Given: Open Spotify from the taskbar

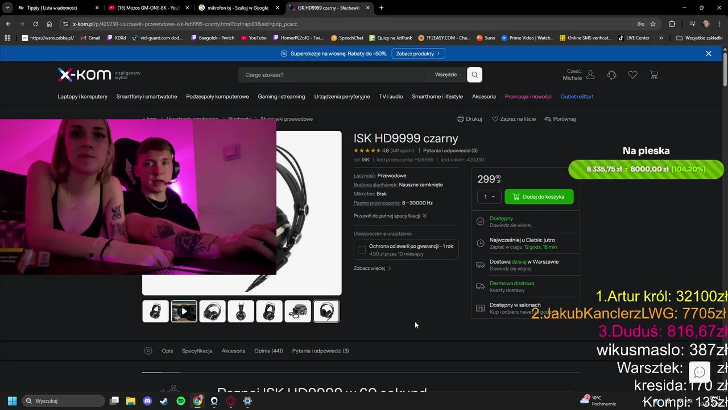Looking at the screenshot, I should point(181,401).
